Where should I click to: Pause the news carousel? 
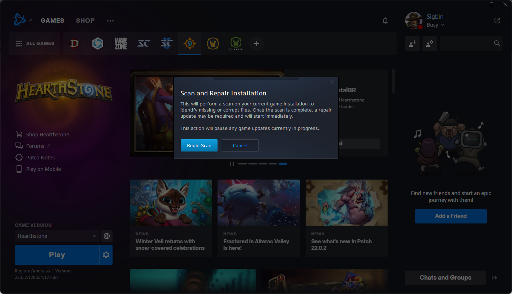tap(232, 164)
